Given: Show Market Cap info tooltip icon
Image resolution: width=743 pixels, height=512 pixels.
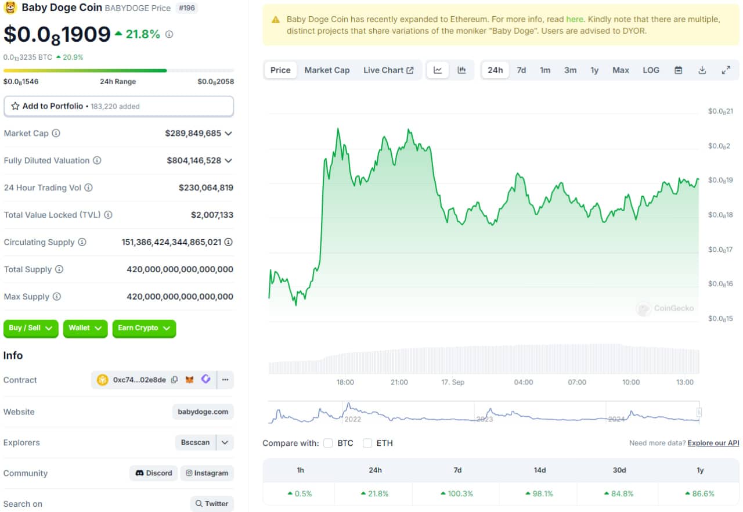Looking at the screenshot, I should click(56, 133).
